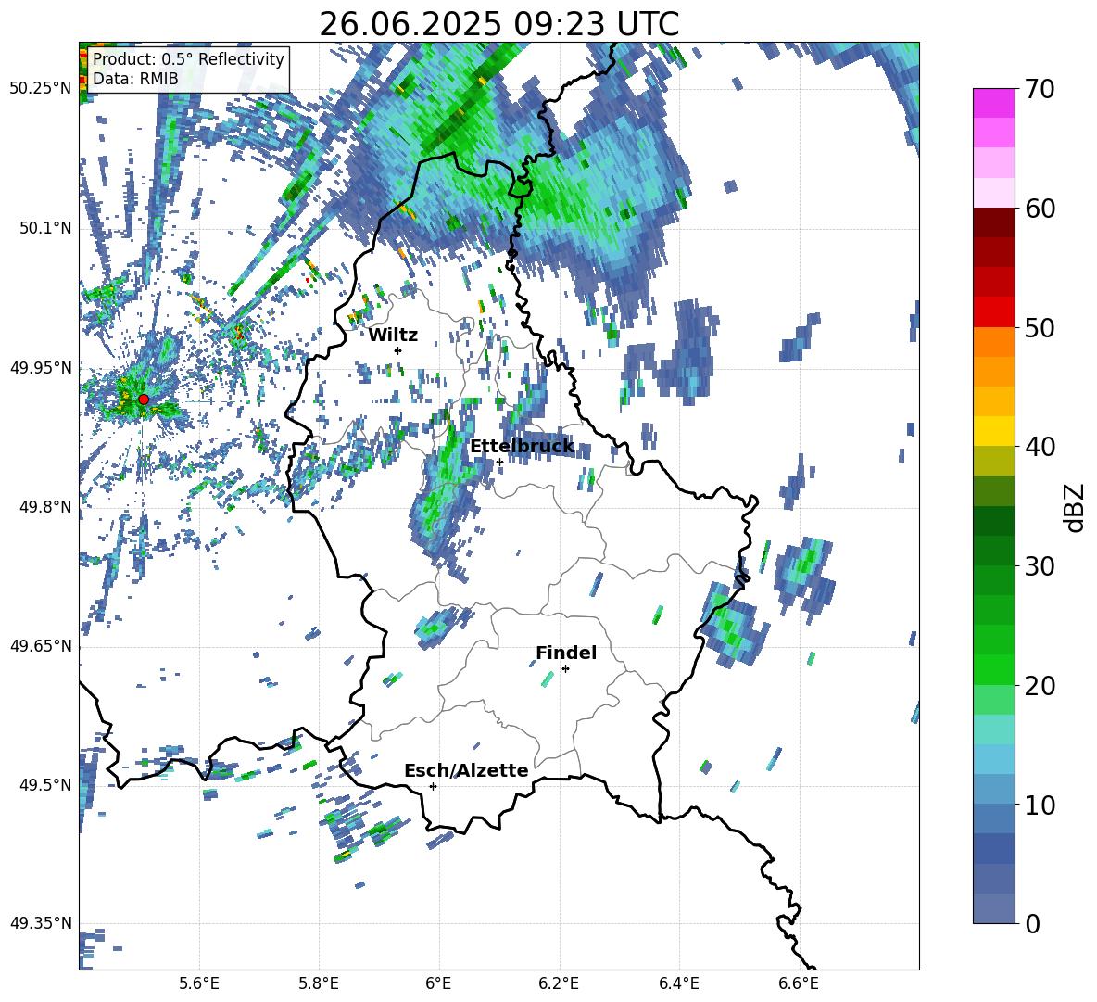Click the 49.35°N latitude label
Image resolution: width=1097 pixels, height=1002 pixels.
point(41,923)
